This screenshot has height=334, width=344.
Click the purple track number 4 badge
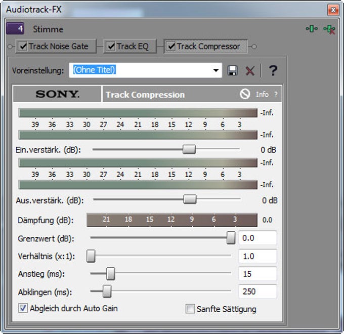tap(15, 28)
